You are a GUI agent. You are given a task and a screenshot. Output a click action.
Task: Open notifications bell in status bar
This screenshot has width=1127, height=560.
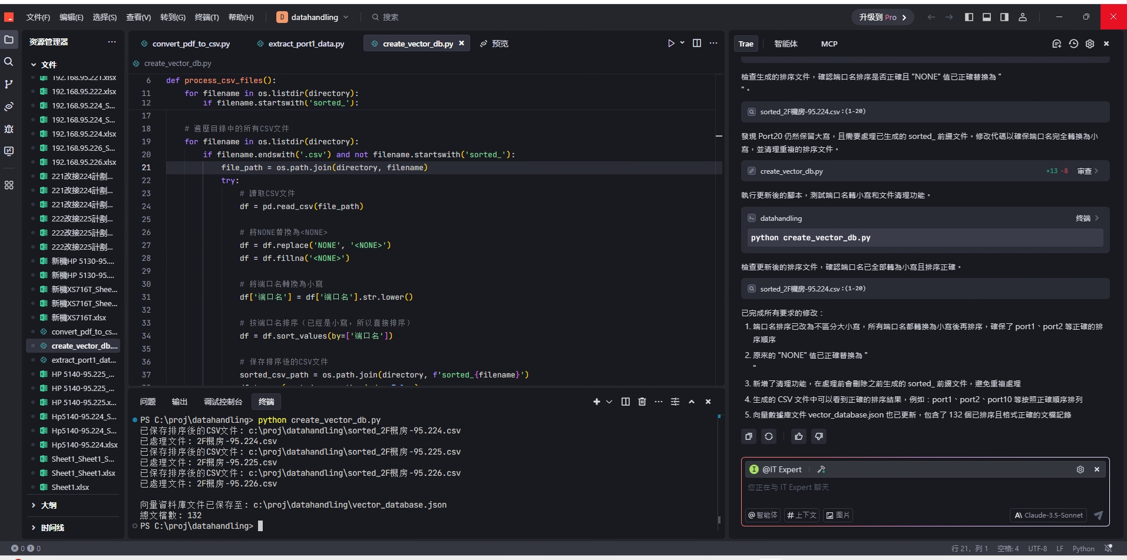pos(1108,548)
